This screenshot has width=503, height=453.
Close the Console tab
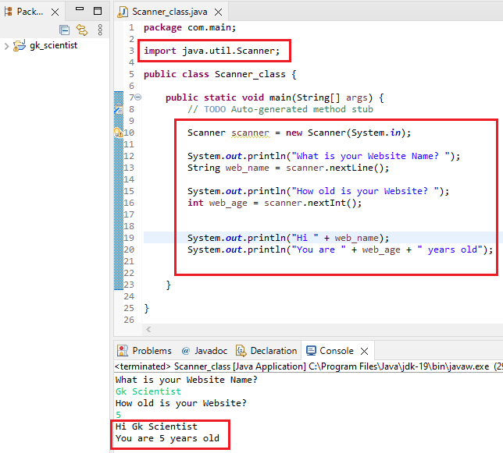364,351
